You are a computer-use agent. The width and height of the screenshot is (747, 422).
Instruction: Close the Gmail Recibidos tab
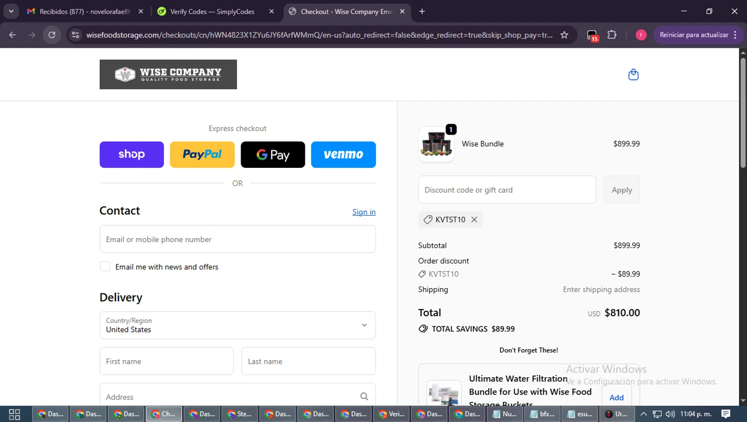click(141, 11)
